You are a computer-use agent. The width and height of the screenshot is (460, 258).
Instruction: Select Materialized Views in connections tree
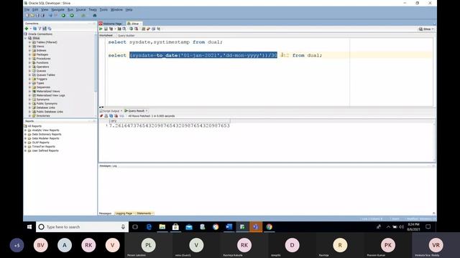click(48, 92)
